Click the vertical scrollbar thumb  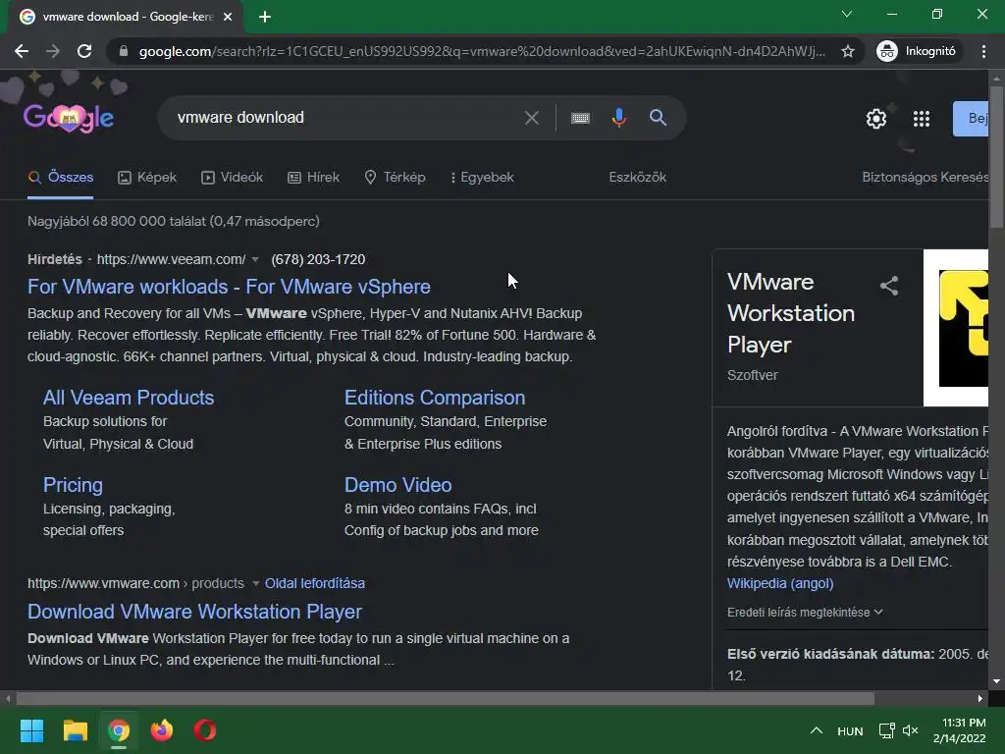pos(997,156)
